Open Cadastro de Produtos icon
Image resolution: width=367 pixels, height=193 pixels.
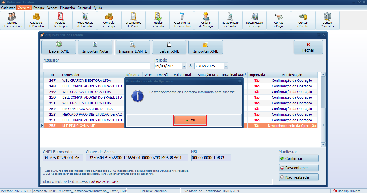coord(36,20)
